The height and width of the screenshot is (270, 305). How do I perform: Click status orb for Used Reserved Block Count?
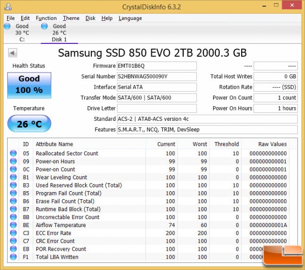[x=13, y=185]
